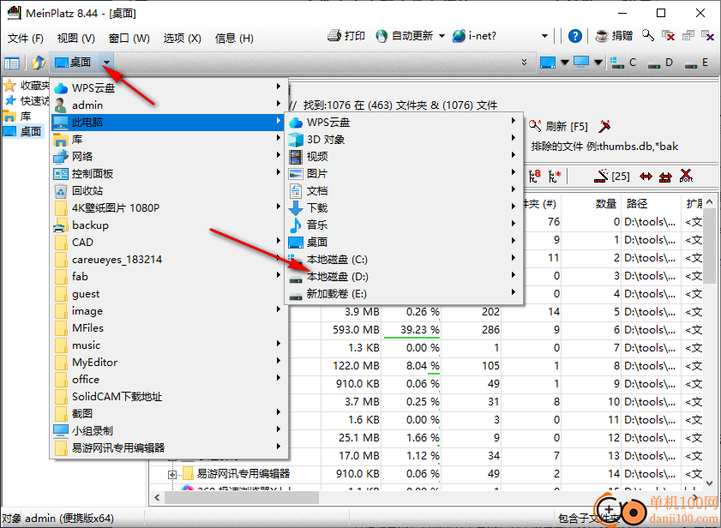The width and height of the screenshot is (721, 528).
Task: Open the blue help question mark icon
Action: tap(574, 36)
